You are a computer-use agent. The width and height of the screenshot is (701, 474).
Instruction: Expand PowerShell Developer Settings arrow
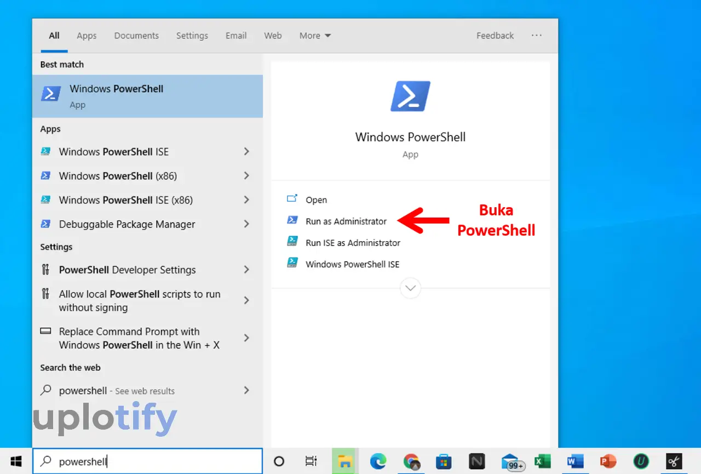(x=246, y=269)
